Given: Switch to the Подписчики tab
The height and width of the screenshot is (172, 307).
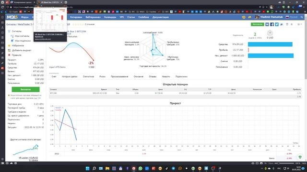Looking at the screenshot, I should (181, 76).
